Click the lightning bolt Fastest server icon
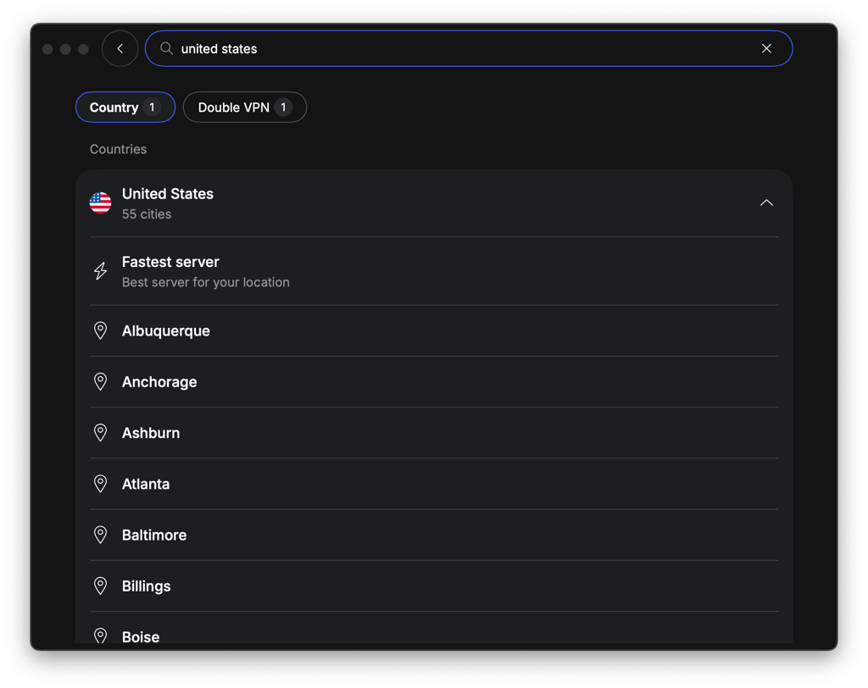 [100, 271]
